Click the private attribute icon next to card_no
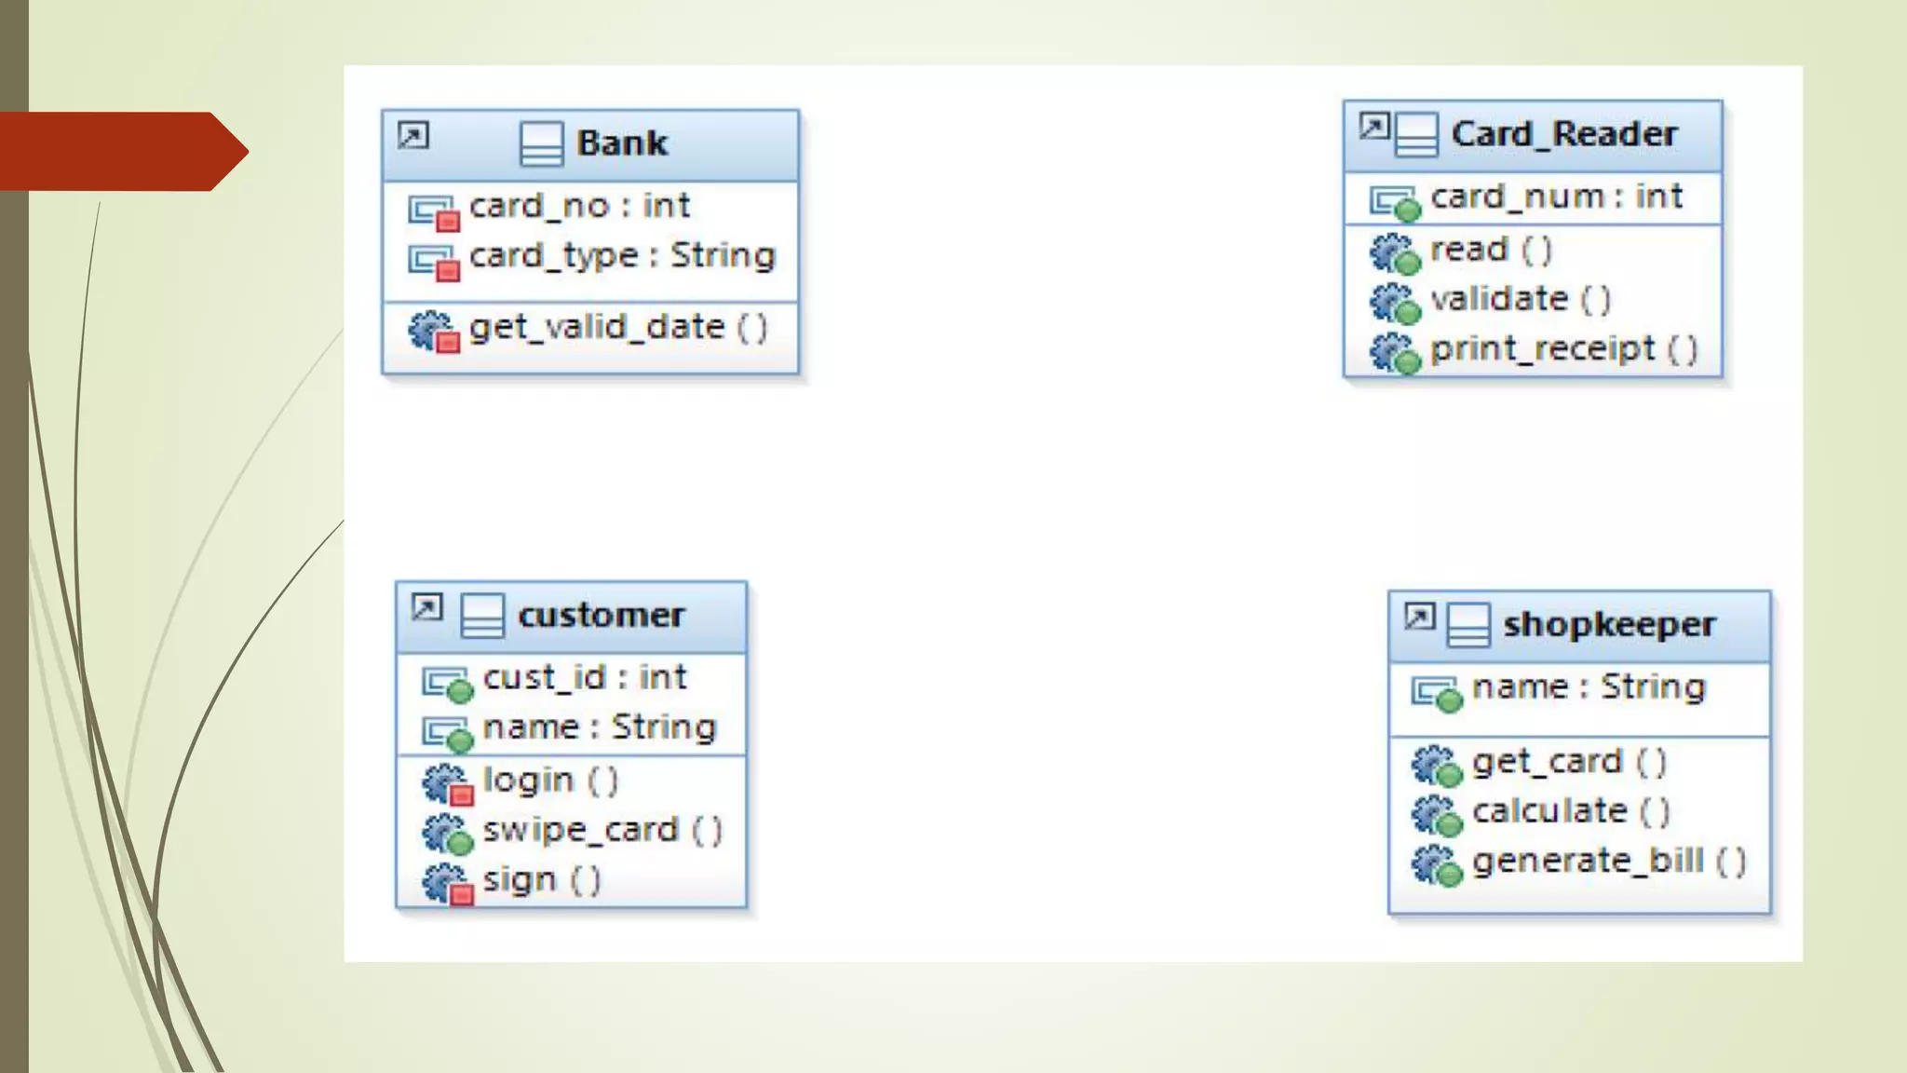The width and height of the screenshot is (1907, 1073). point(434,211)
